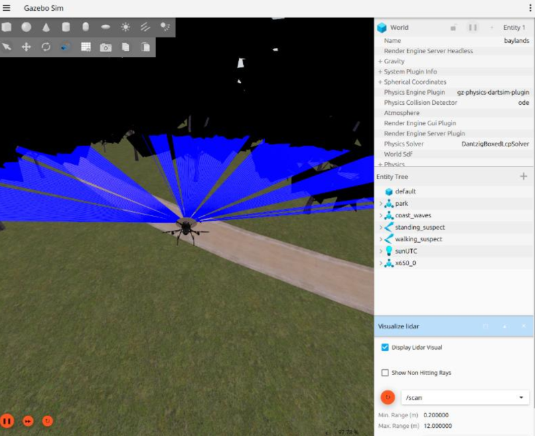Expand the standing_suspect entity
Image resolution: width=535 pixels, height=436 pixels.
381,227
